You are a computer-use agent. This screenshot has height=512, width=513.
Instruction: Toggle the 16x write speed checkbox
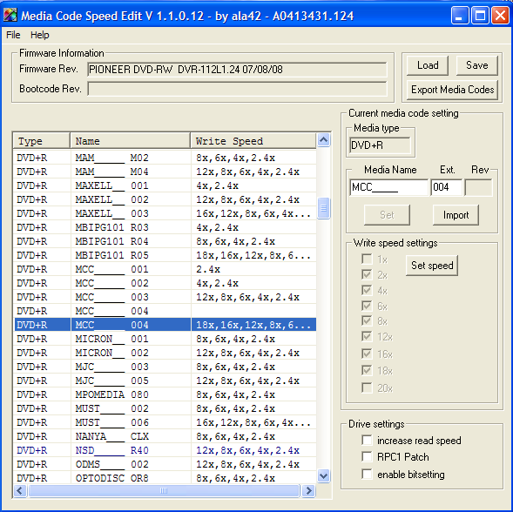367,354
